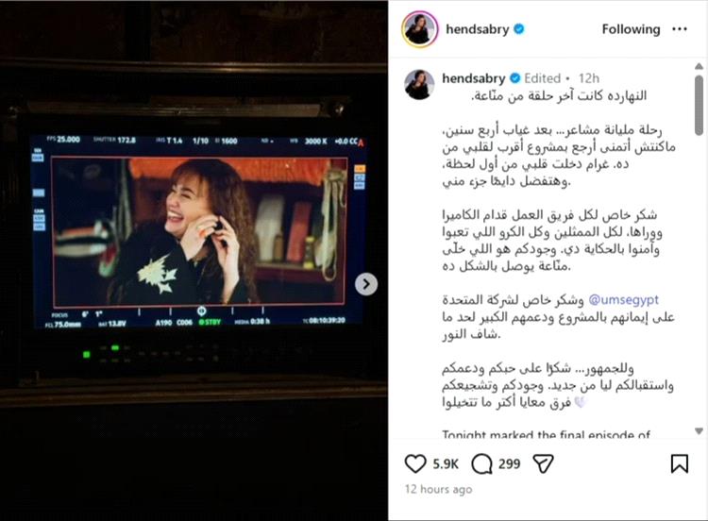Viewport: 708px width, 521px height.
Task: Click the scrollbar down arrow in the caption
Action: click(x=699, y=431)
